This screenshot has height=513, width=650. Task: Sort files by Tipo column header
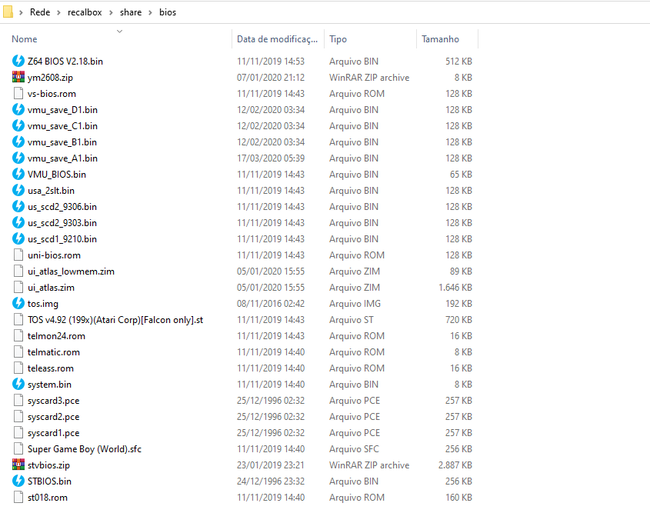(338, 39)
